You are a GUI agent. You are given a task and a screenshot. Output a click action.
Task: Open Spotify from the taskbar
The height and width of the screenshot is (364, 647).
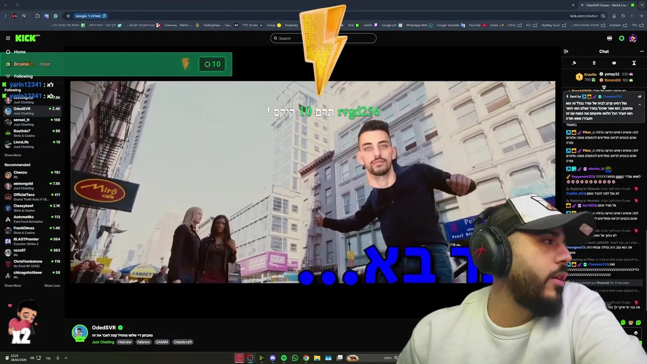(284, 358)
